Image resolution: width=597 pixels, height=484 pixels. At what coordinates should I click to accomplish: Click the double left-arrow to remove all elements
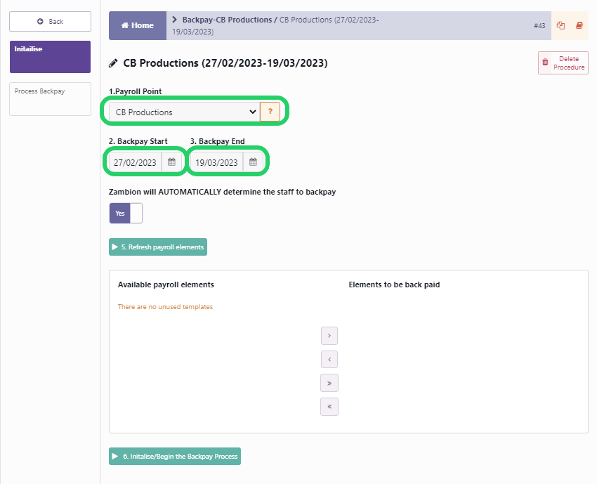click(x=329, y=406)
